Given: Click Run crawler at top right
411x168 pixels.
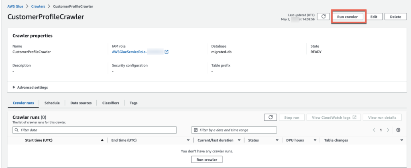Looking at the screenshot, I should tap(347, 16).
